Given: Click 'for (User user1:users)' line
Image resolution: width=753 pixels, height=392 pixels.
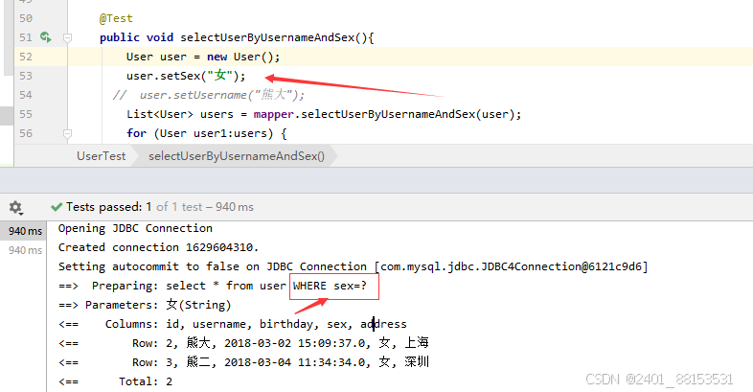Looking at the screenshot, I should click(207, 133).
